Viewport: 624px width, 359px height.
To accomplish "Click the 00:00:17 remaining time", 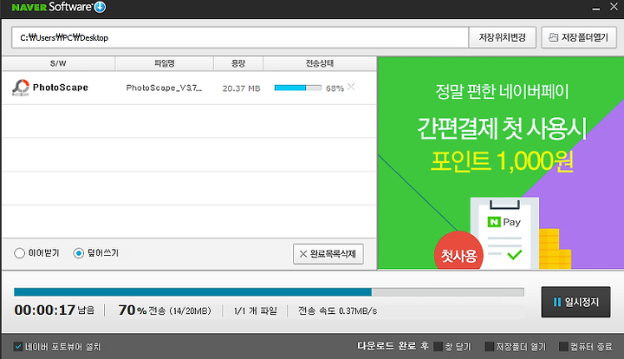I will 44,310.
